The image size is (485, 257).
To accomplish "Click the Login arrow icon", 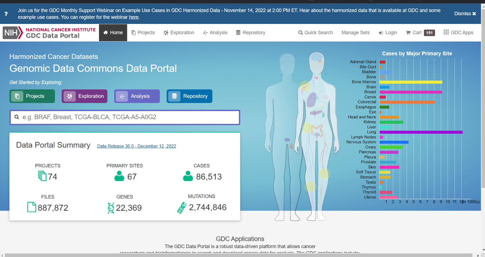I will point(380,33).
